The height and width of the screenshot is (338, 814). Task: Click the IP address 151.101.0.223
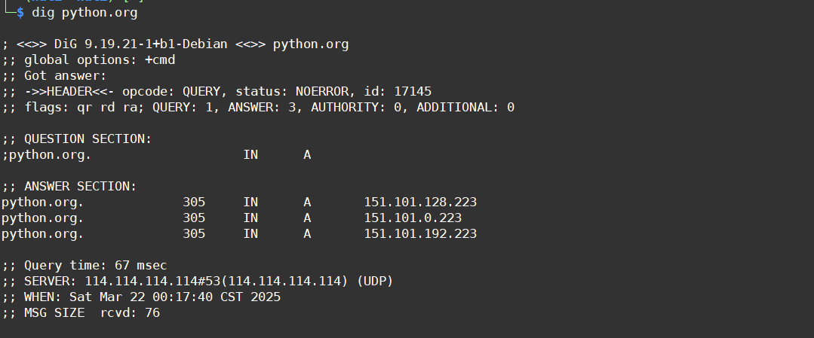click(x=413, y=218)
